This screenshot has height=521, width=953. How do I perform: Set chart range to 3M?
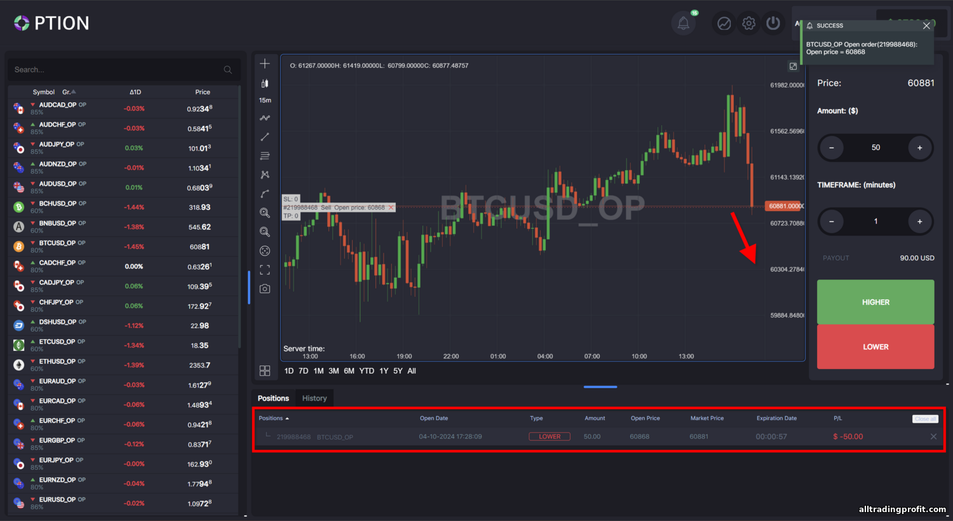(x=334, y=371)
